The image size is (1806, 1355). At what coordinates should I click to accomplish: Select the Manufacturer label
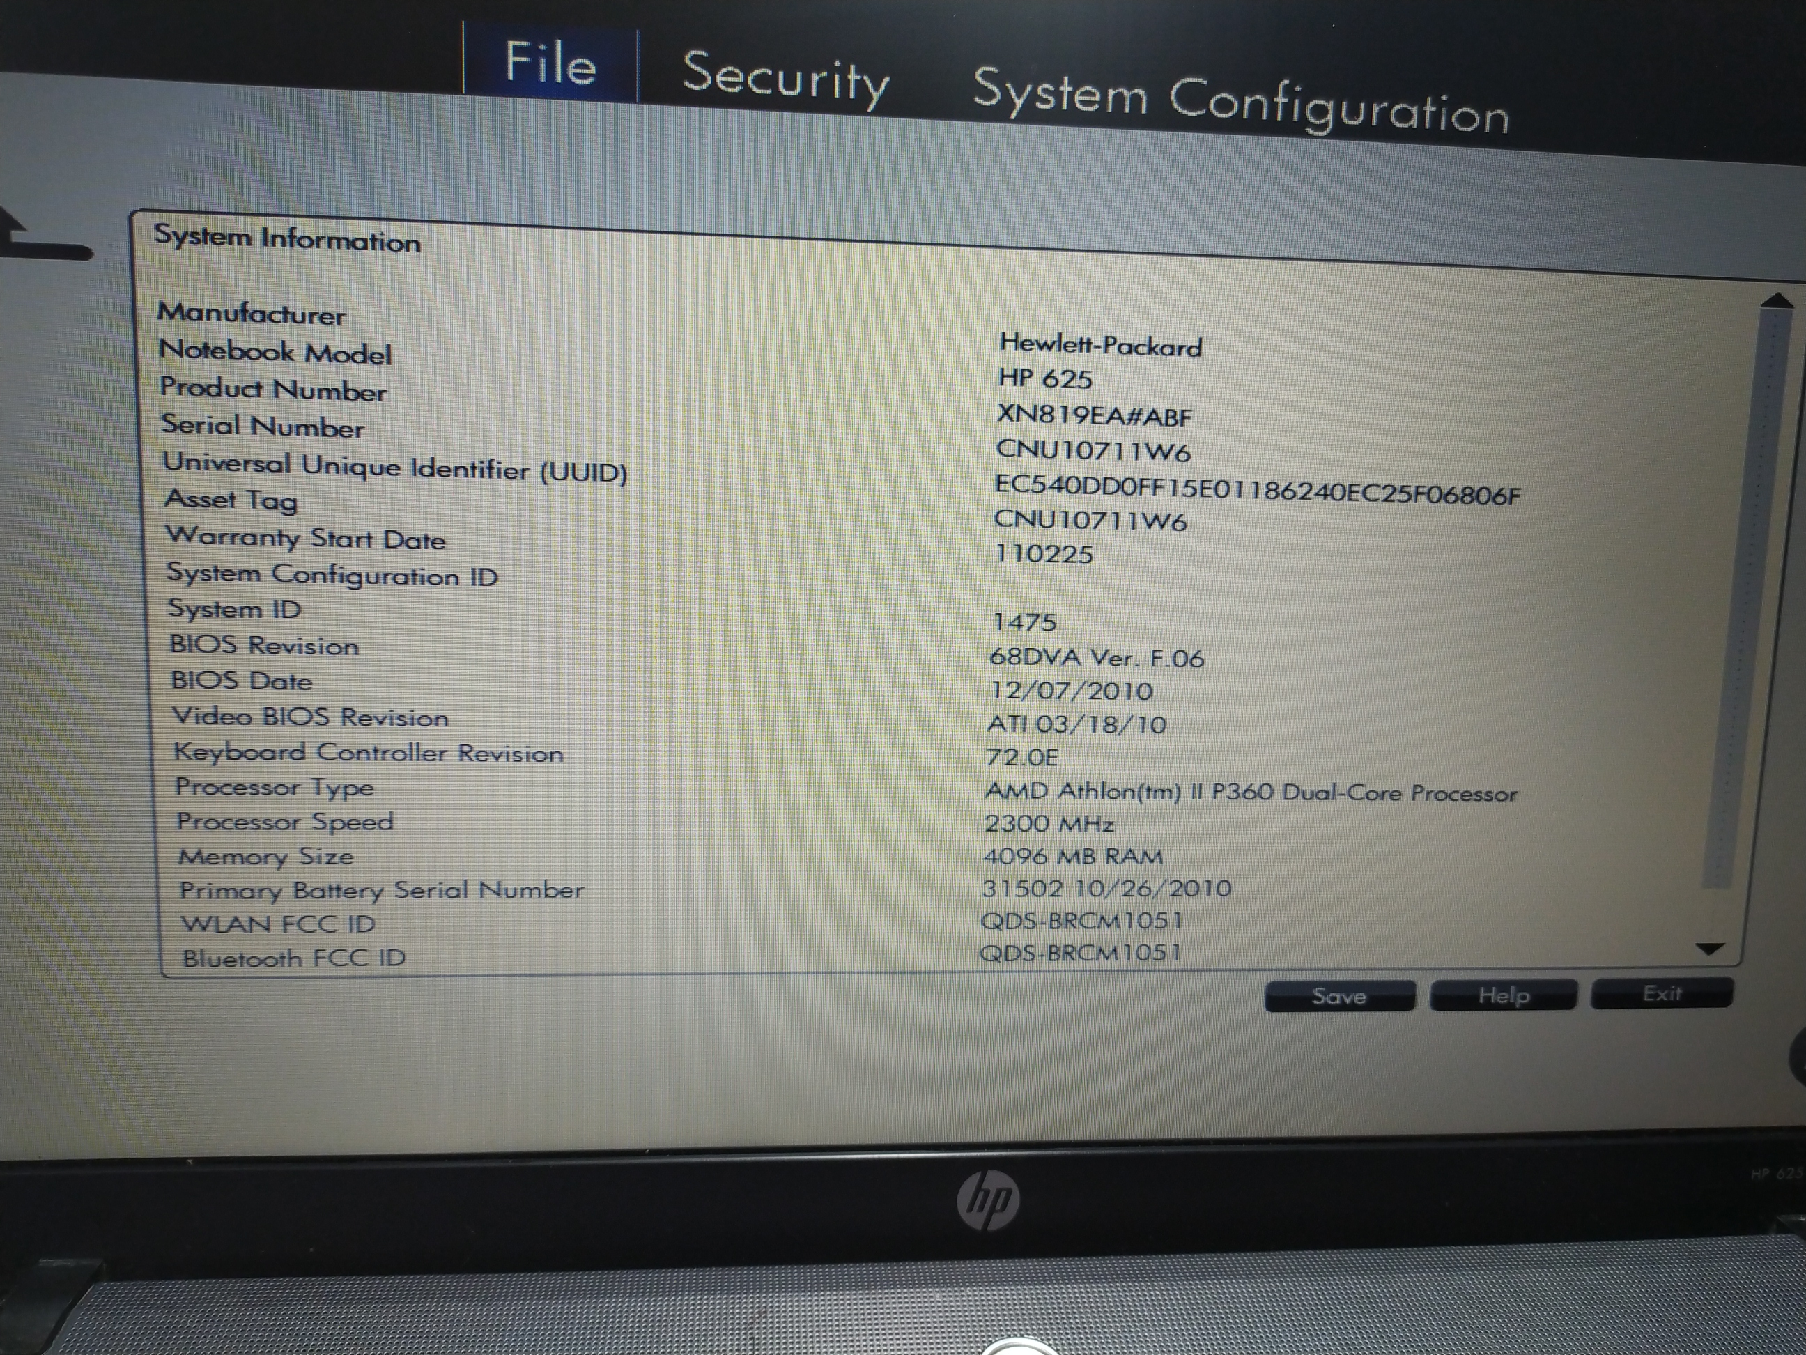(252, 314)
